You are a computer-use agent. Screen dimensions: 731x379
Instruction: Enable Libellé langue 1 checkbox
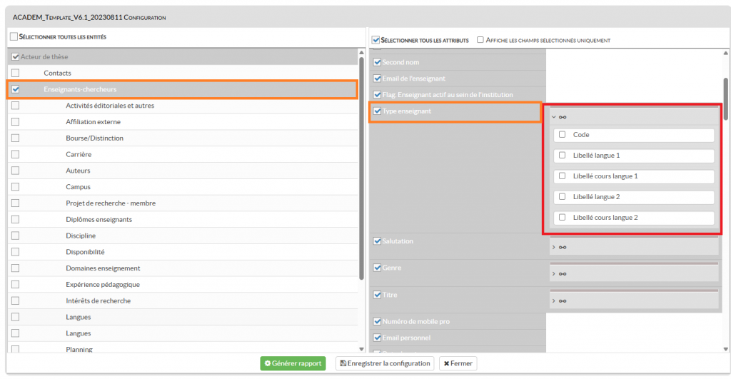(x=563, y=156)
